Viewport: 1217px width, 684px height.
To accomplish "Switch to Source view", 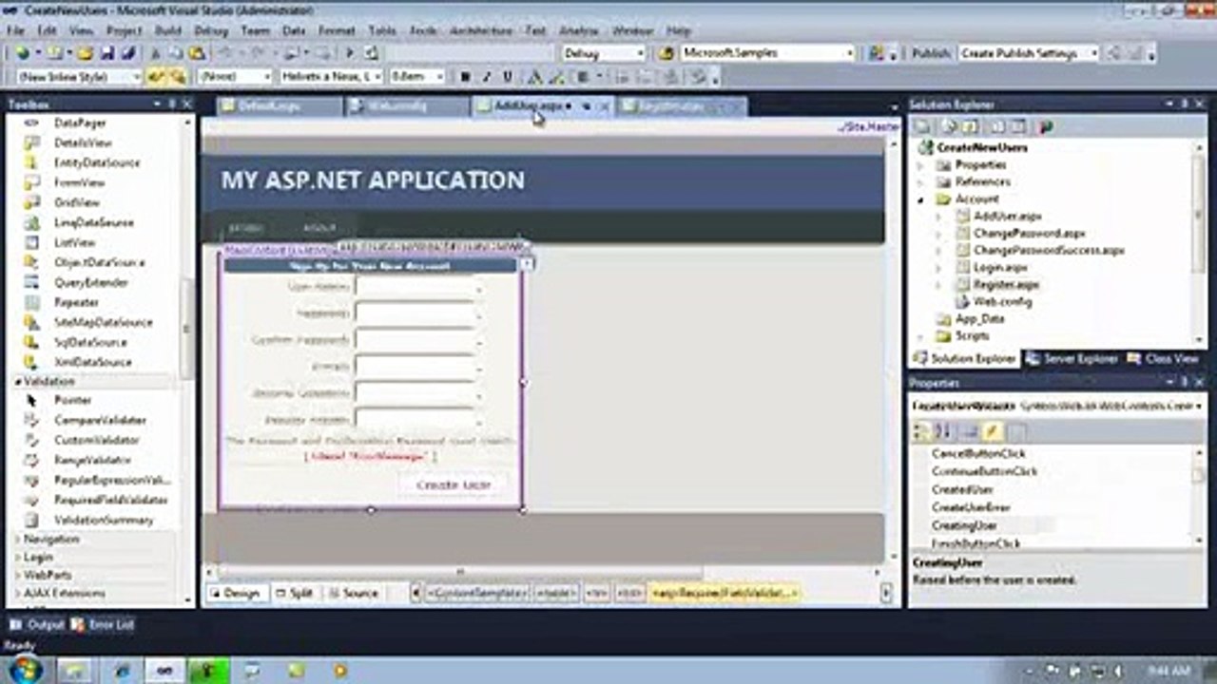I will point(353,593).
